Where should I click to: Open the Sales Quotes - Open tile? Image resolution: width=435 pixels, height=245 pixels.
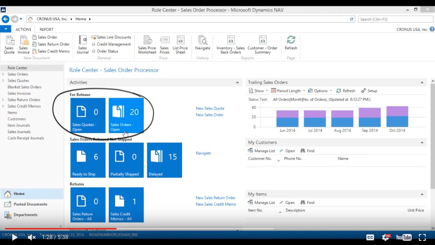pyautogui.click(x=88, y=115)
